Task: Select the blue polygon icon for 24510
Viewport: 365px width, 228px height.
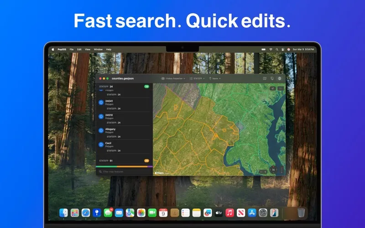Action: [101, 116]
